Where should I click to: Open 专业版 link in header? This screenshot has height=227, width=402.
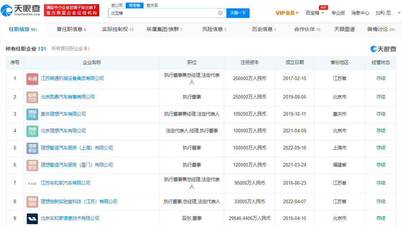[x=338, y=13]
